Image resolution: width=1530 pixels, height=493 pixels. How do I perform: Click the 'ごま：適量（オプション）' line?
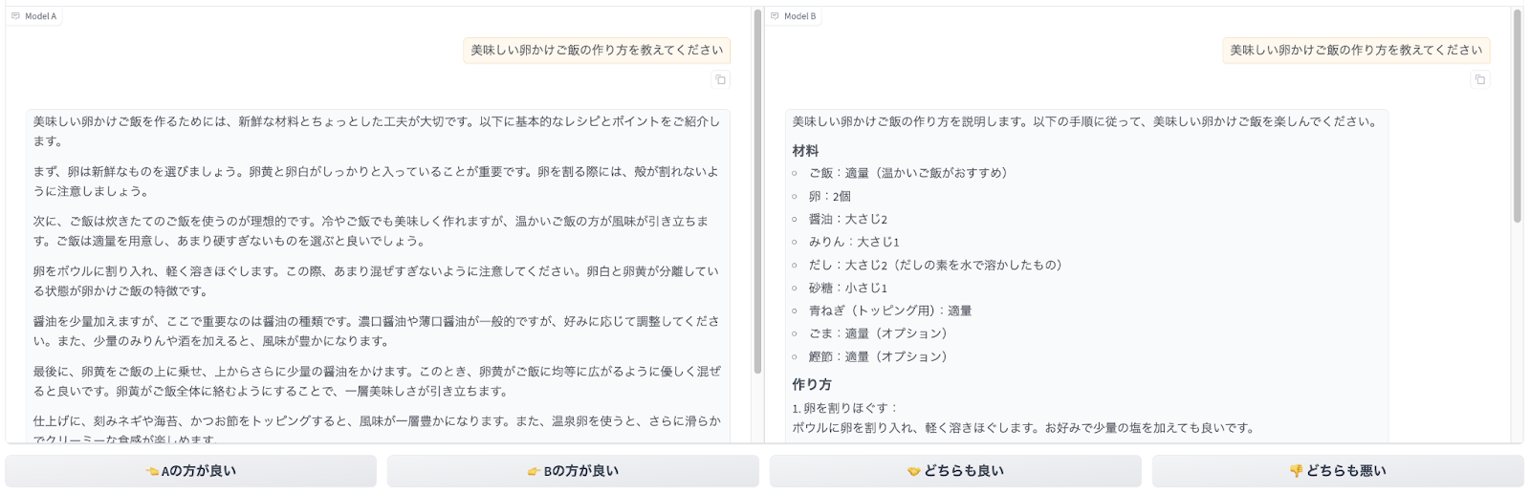pos(878,333)
